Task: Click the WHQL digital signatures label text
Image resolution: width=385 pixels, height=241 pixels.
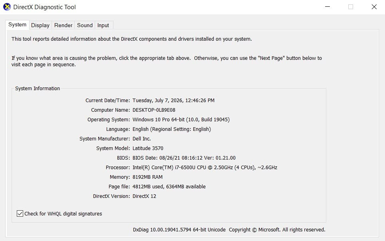Action: click(x=63, y=214)
